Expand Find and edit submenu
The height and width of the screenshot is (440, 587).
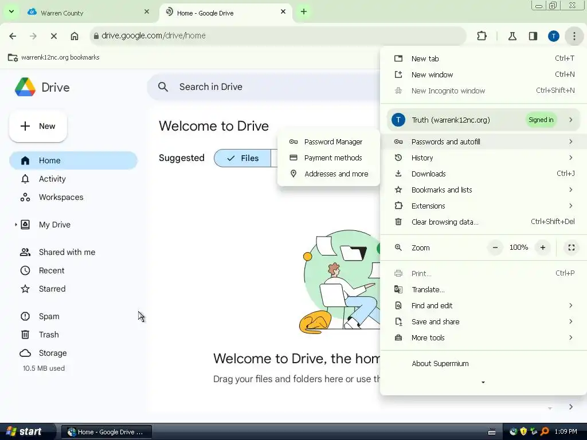tap(484, 306)
